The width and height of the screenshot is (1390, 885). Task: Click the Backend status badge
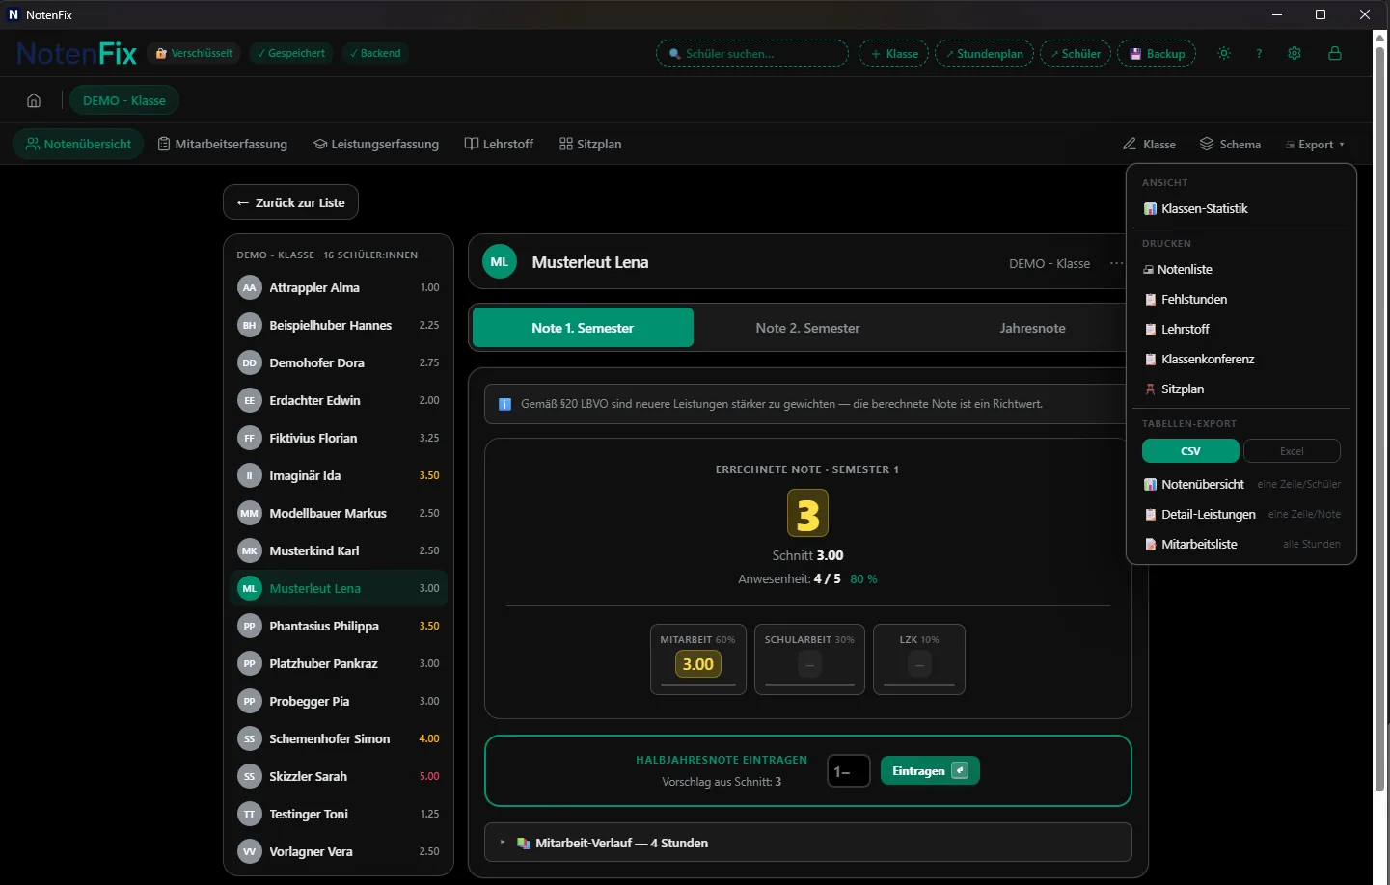[375, 53]
